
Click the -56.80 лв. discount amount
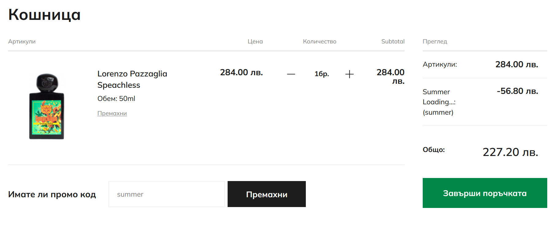[517, 91]
